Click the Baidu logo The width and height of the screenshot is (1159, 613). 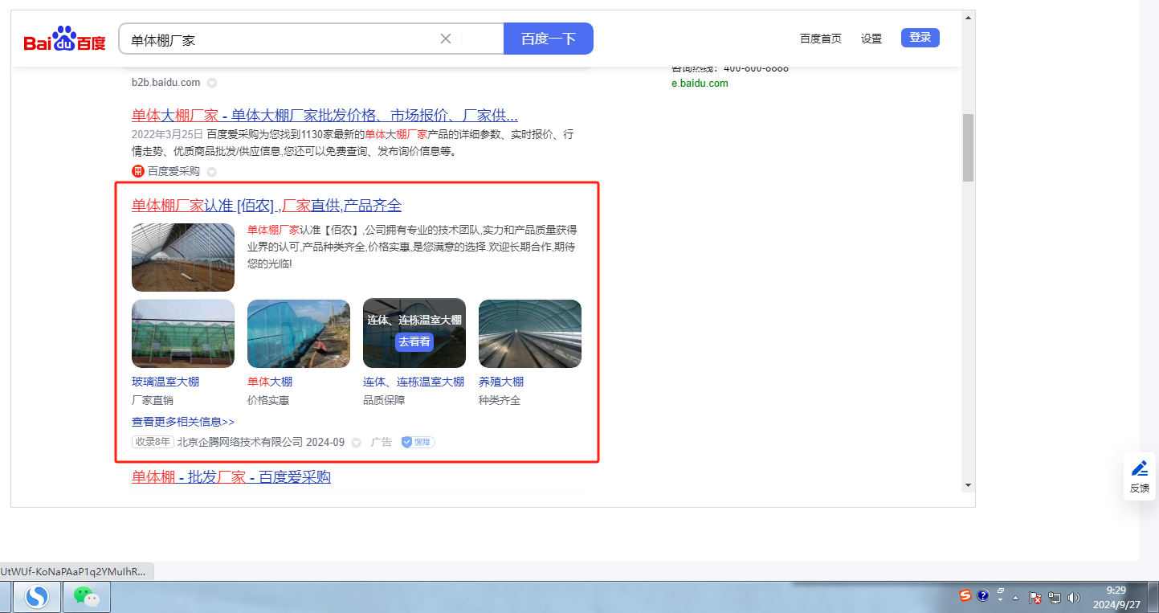pyautogui.click(x=64, y=39)
